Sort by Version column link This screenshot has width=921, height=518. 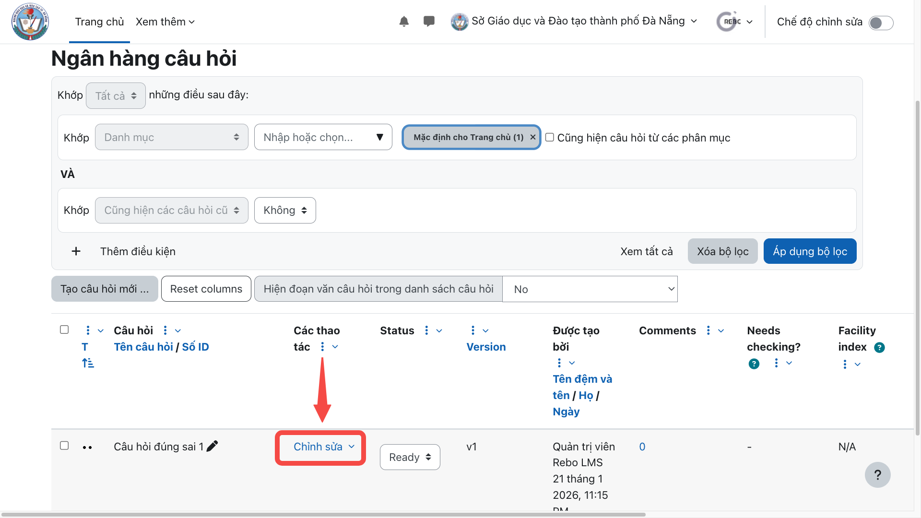(x=486, y=347)
